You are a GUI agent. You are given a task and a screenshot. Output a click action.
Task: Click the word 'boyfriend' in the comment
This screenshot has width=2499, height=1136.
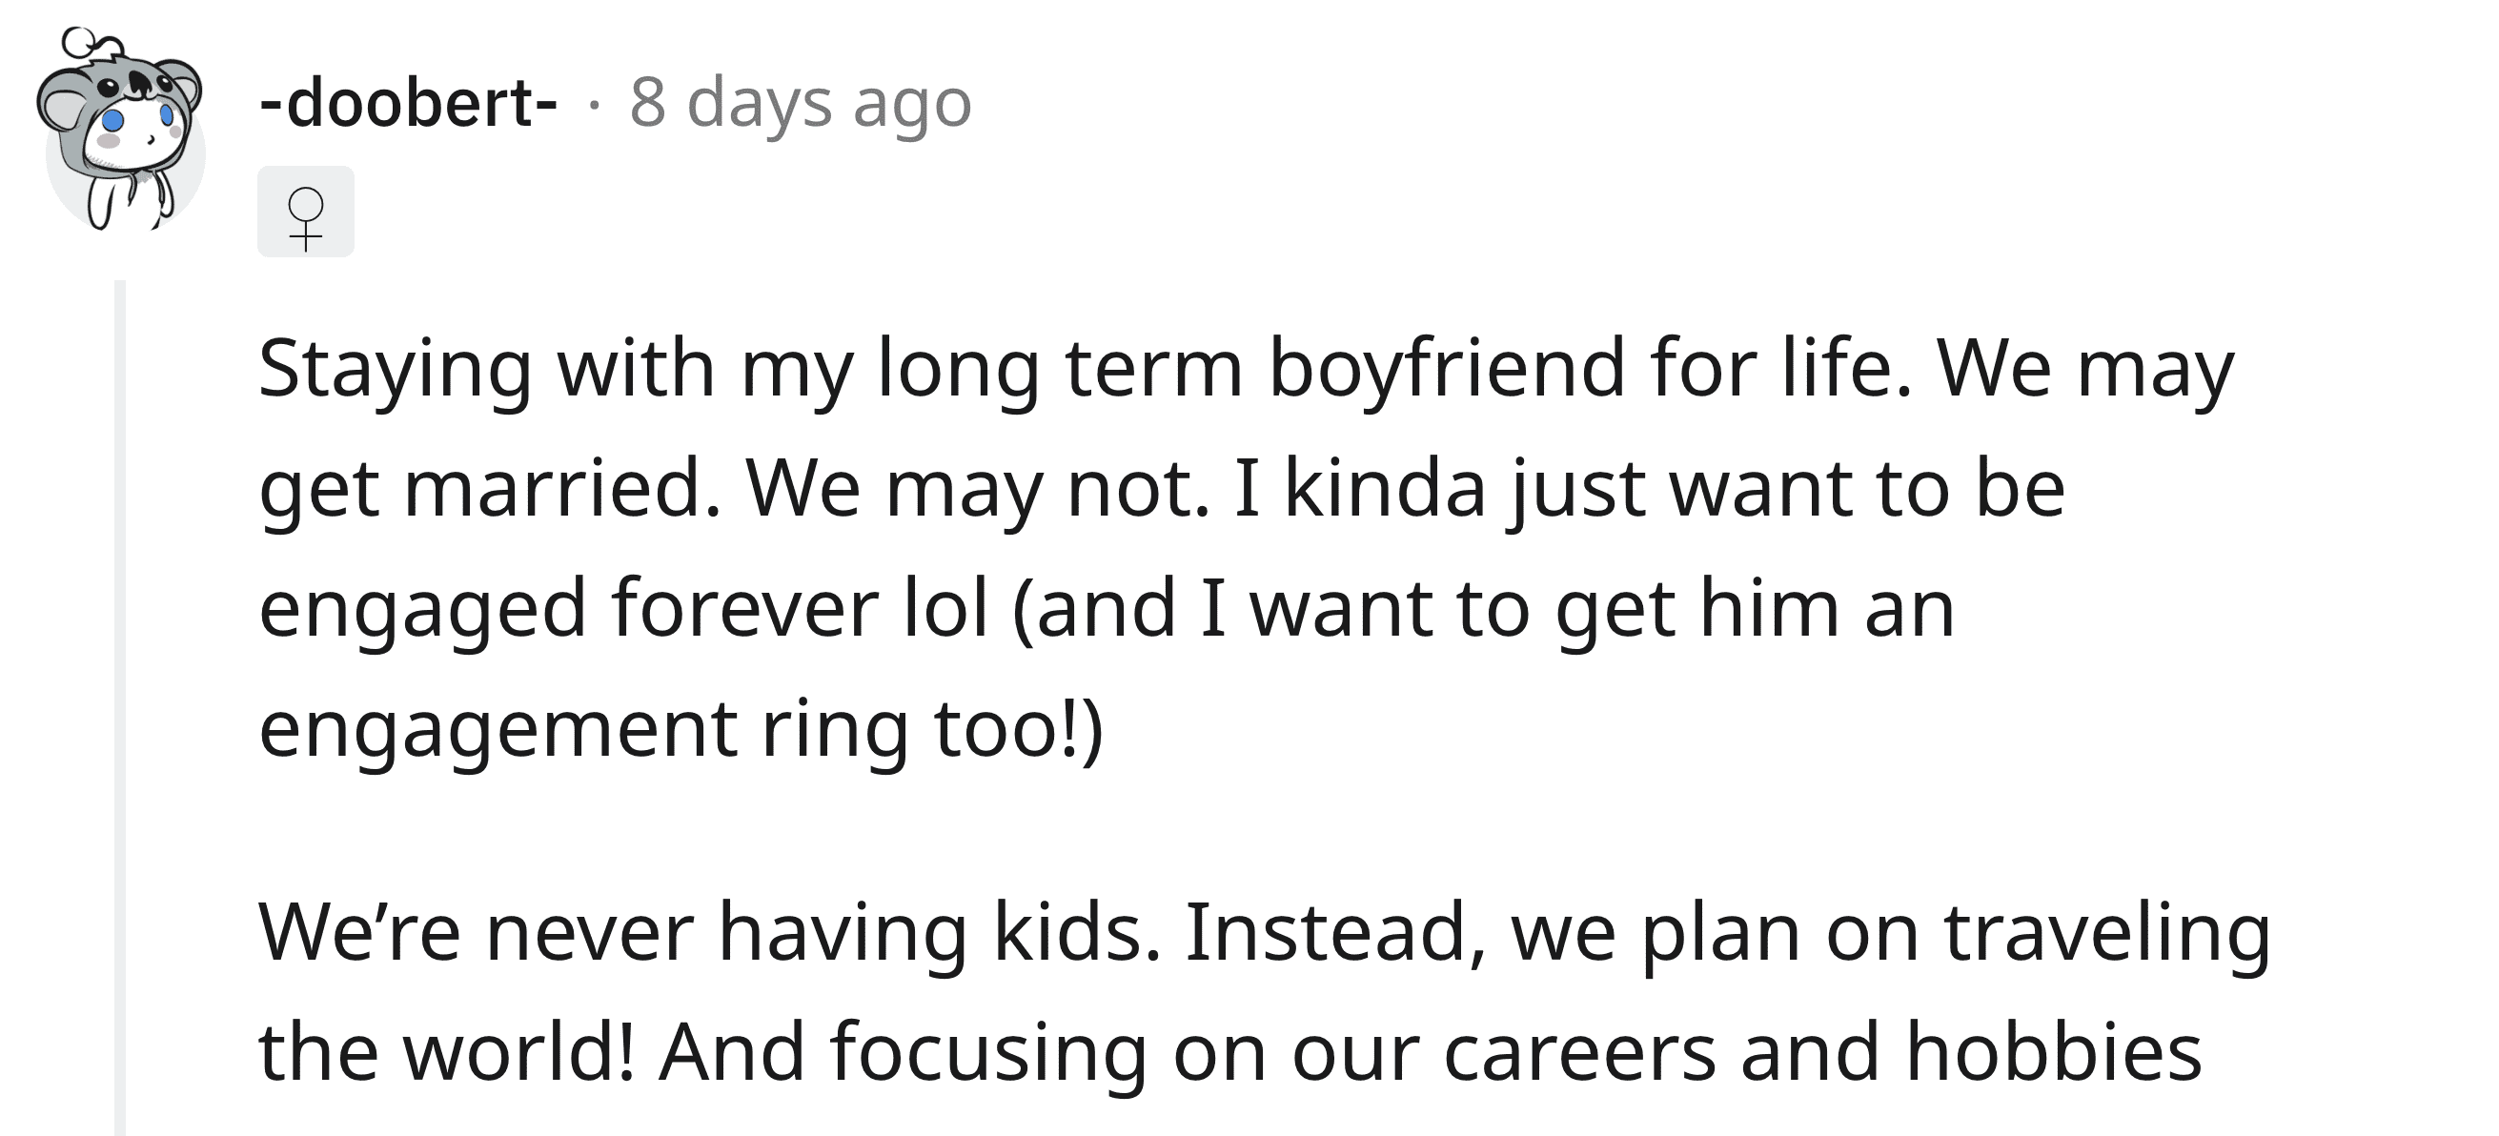1447,370
